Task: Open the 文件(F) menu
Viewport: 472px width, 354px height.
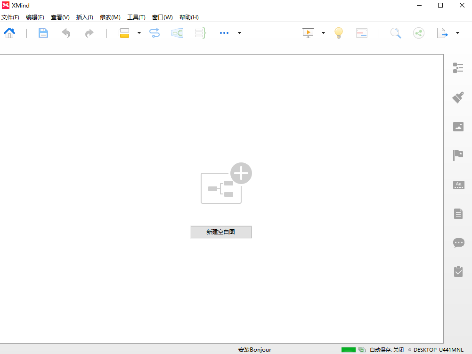Action: [10, 17]
